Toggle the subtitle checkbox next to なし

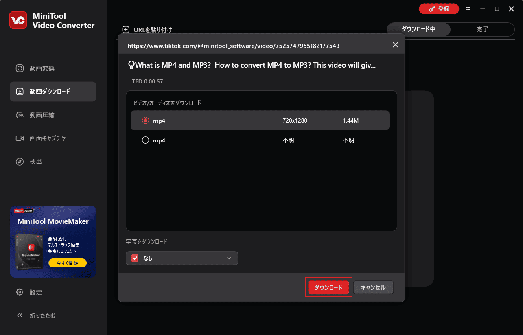coord(135,258)
